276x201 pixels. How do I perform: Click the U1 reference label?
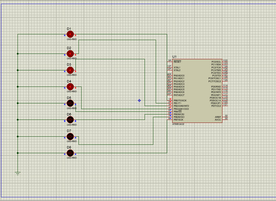(174, 57)
